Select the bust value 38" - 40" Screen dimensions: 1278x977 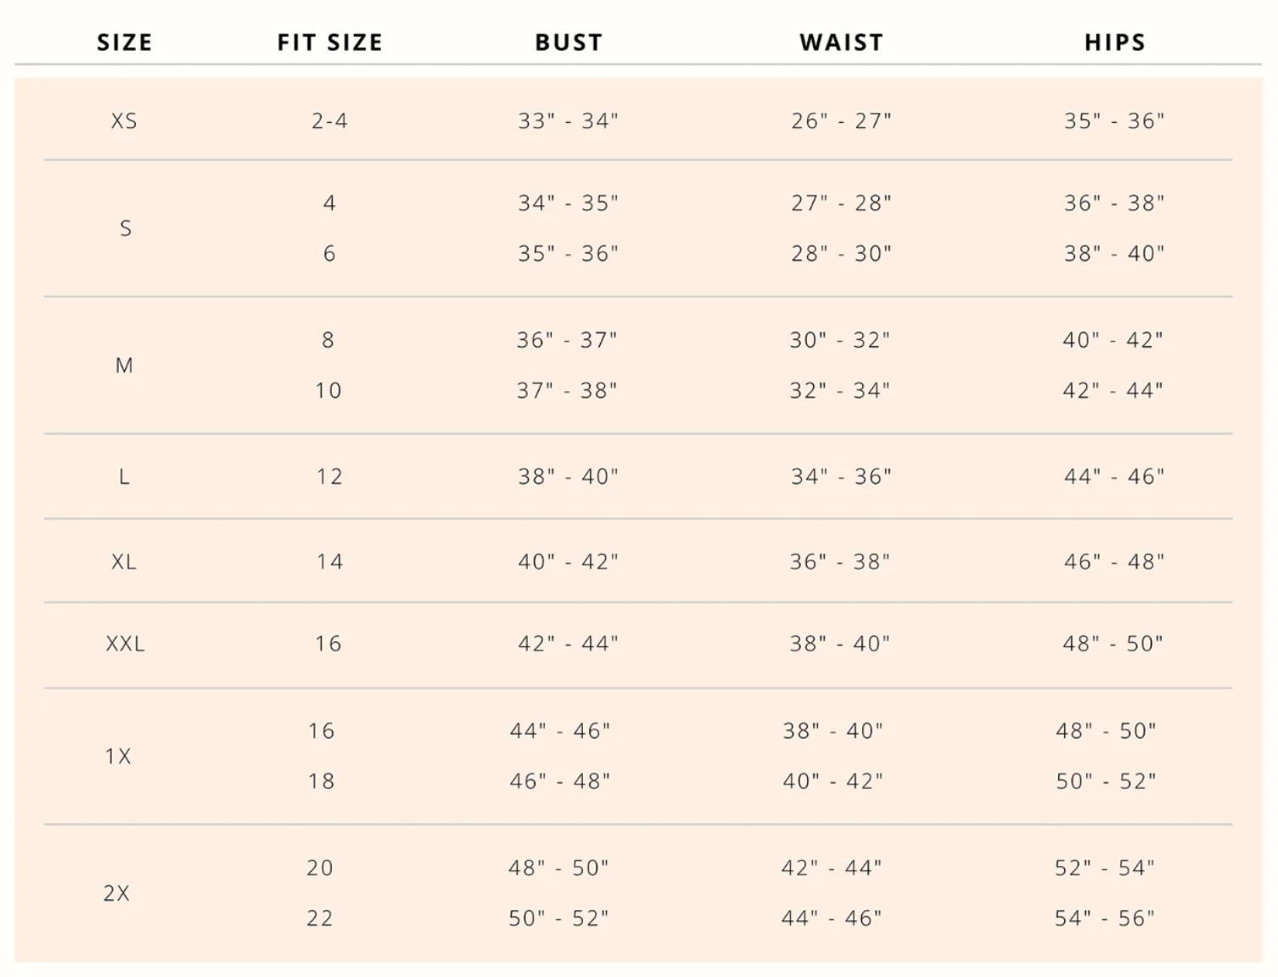pyautogui.click(x=568, y=477)
